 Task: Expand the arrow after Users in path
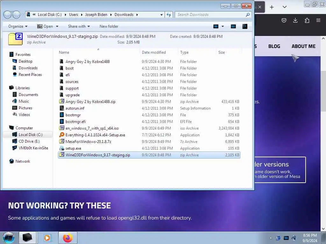click(x=81, y=15)
